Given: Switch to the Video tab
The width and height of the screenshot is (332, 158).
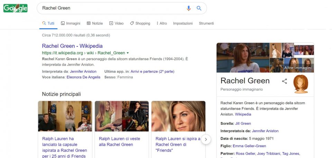Looking at the screenshot, I should [x=117, y=23].
